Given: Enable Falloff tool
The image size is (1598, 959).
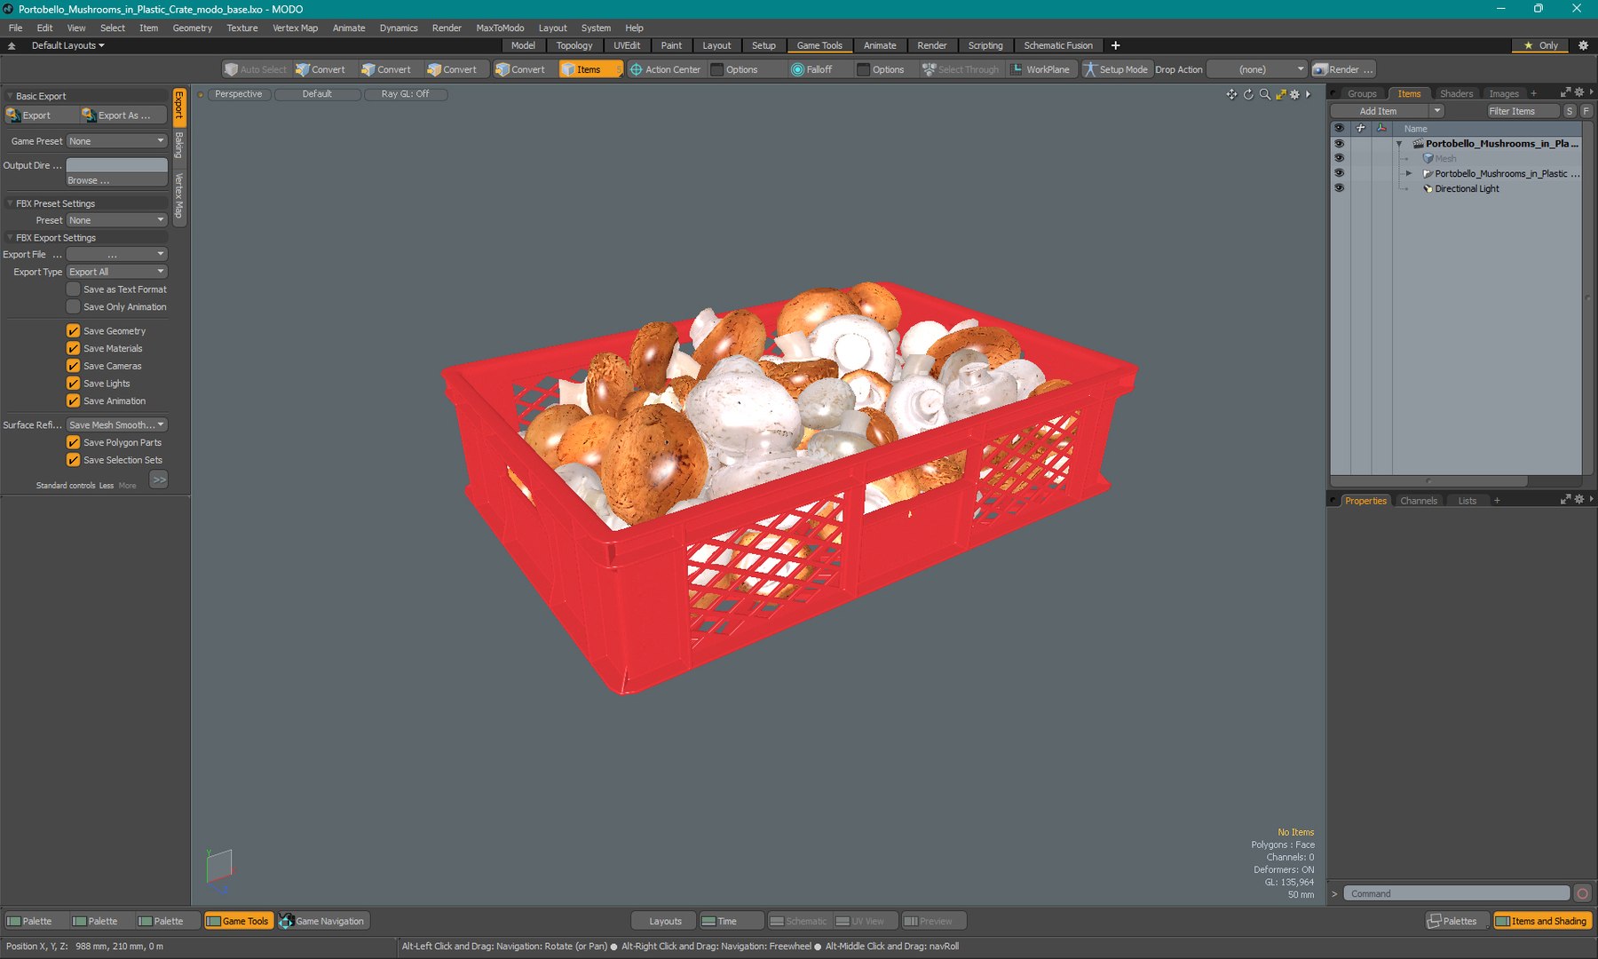Looking at the screenshot, I should tap(812, 69).
